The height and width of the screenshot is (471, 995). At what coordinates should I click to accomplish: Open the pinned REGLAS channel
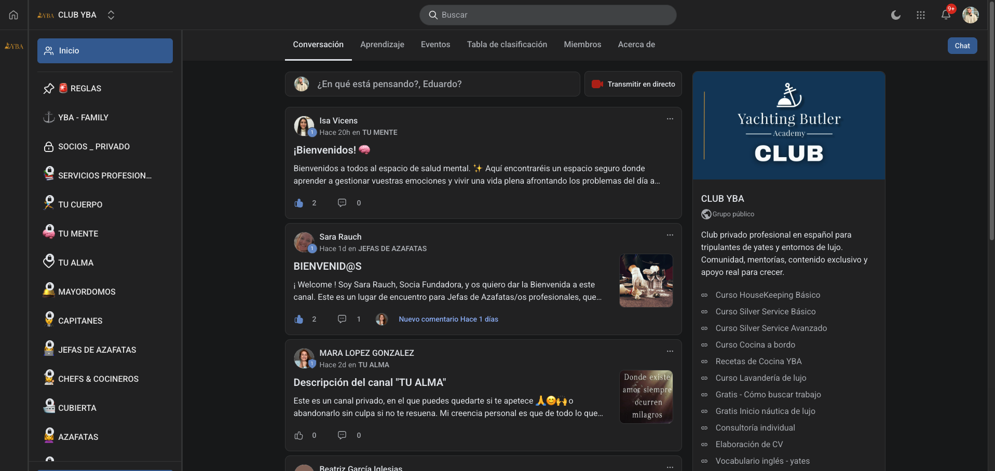[x=86, y=88]
